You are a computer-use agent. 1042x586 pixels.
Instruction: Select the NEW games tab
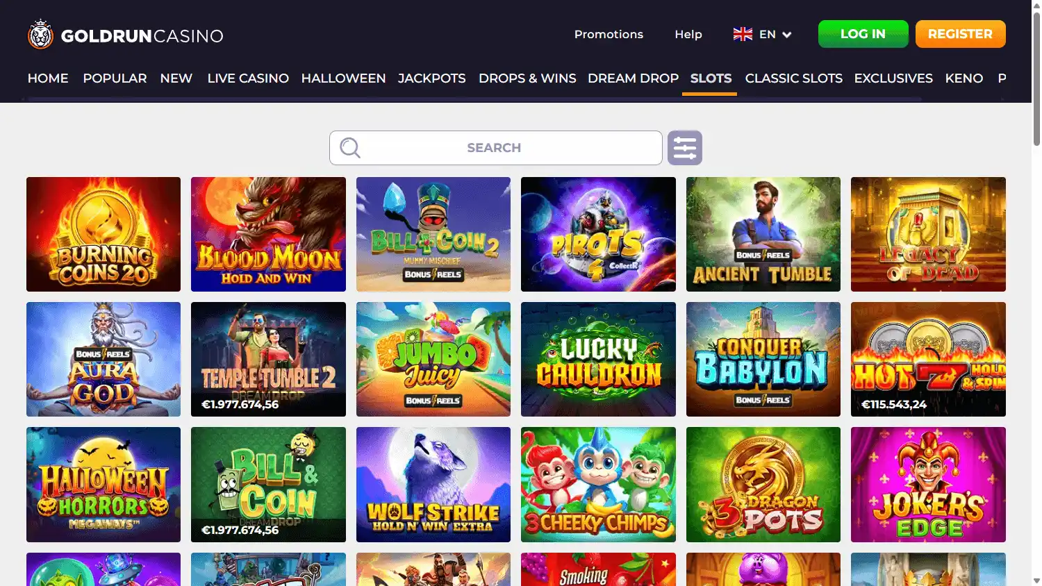click(176, 78)
